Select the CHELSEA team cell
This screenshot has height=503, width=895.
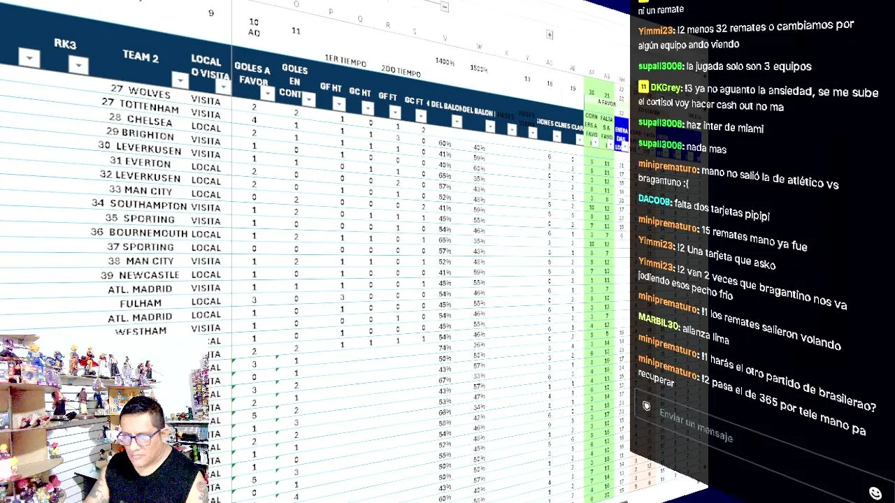(x=140, y=119)
